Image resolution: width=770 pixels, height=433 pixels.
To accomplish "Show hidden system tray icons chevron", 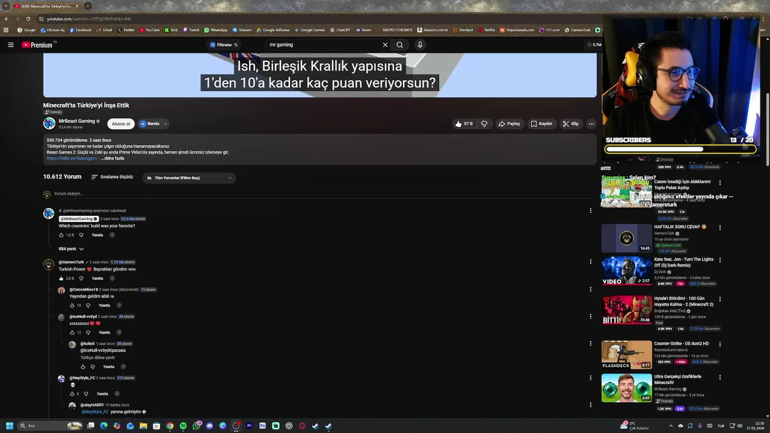I will pyautogui.click(x=670, y=426).
